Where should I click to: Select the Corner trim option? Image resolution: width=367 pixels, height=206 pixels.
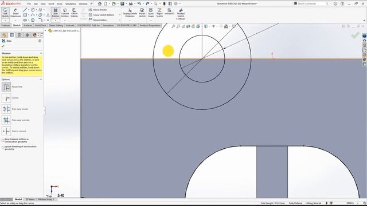click(6, 98)
